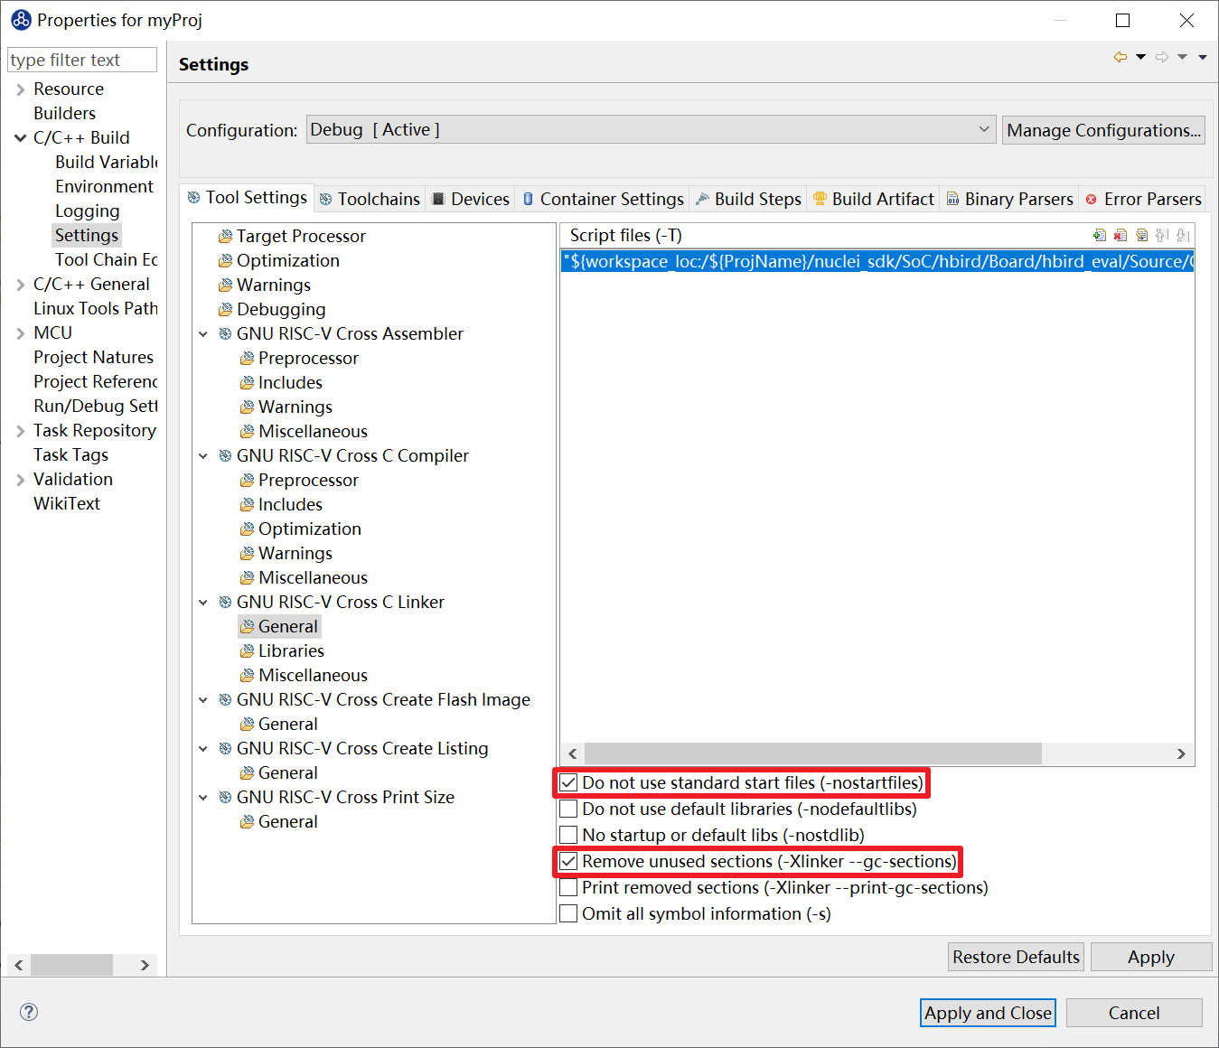Select the Target Processor settings item
This screenshot has width=1219, height=1048.
[x=300, y=236]
